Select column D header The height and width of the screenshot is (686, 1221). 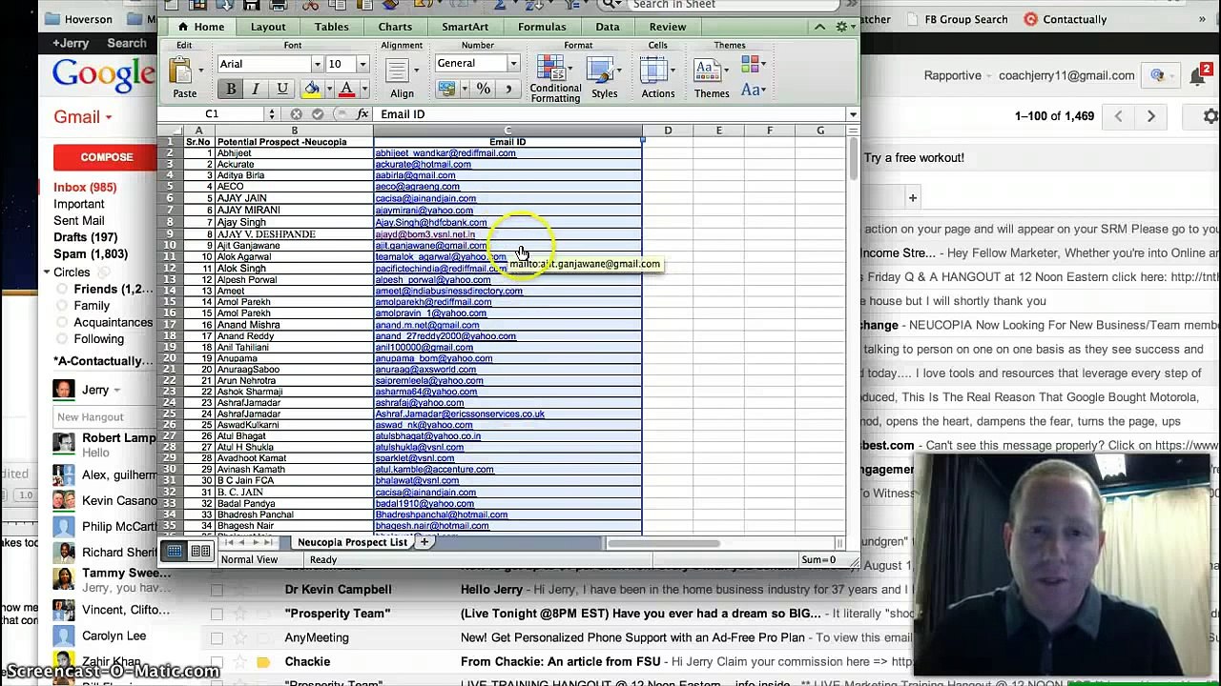pyautogui.click(x=668, y=131)
